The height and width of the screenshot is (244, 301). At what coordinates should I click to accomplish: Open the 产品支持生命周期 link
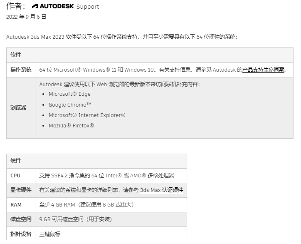pos(263,70)
